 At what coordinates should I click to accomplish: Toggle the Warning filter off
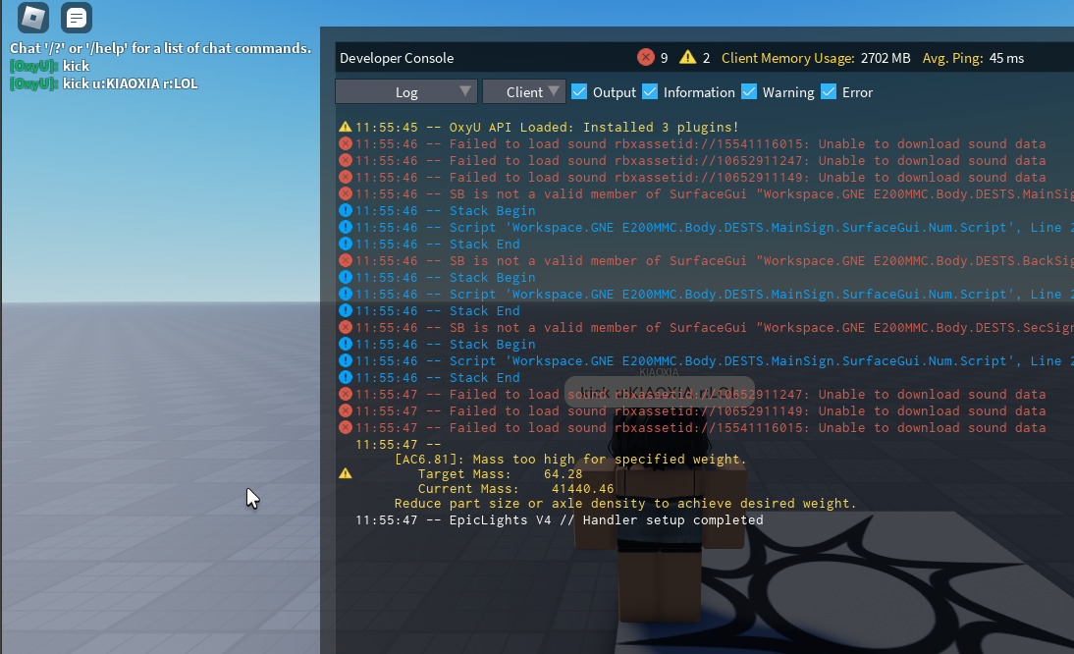click(748, 91)
